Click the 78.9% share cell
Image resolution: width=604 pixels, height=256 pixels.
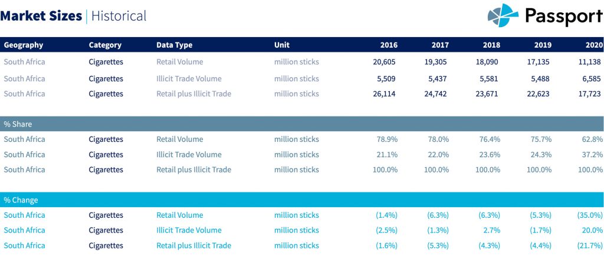coord(387,139)
